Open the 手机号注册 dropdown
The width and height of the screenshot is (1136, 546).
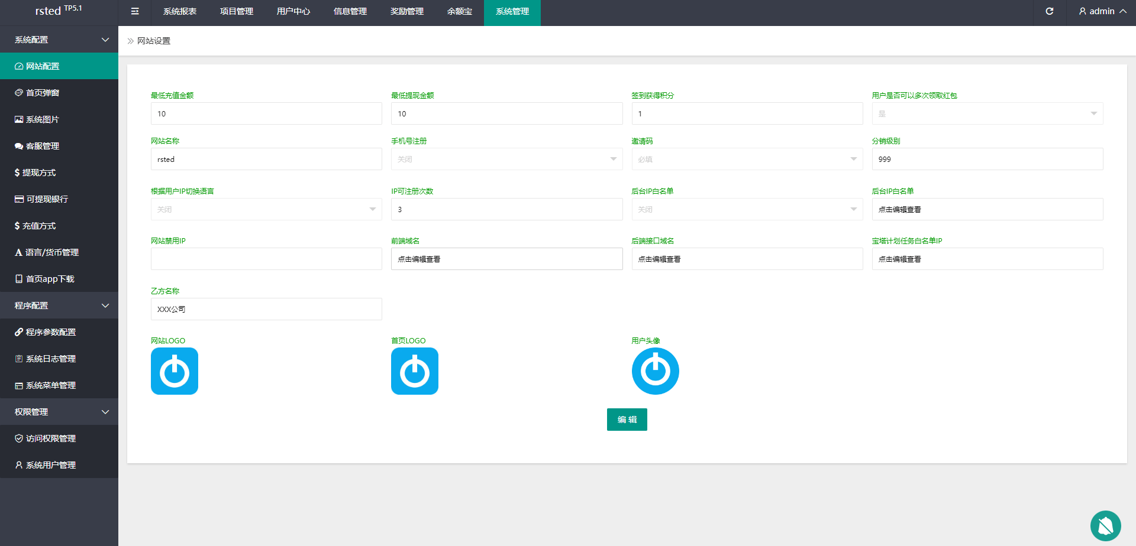click(506, 159)
